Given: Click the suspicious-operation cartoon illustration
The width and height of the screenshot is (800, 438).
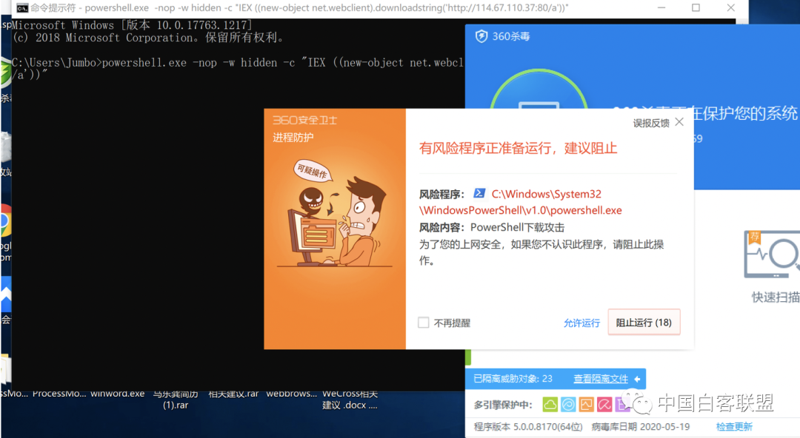Looking at the screenshot, I should tap(335, 214).
